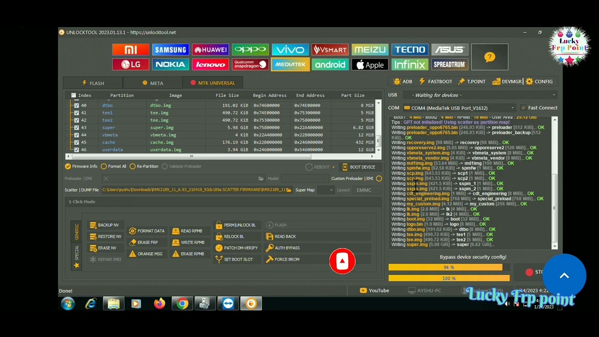Choose the Re-Partition radio option
Image resolution: width=599 pixels, height=337 pixels.
click(132, 167)
